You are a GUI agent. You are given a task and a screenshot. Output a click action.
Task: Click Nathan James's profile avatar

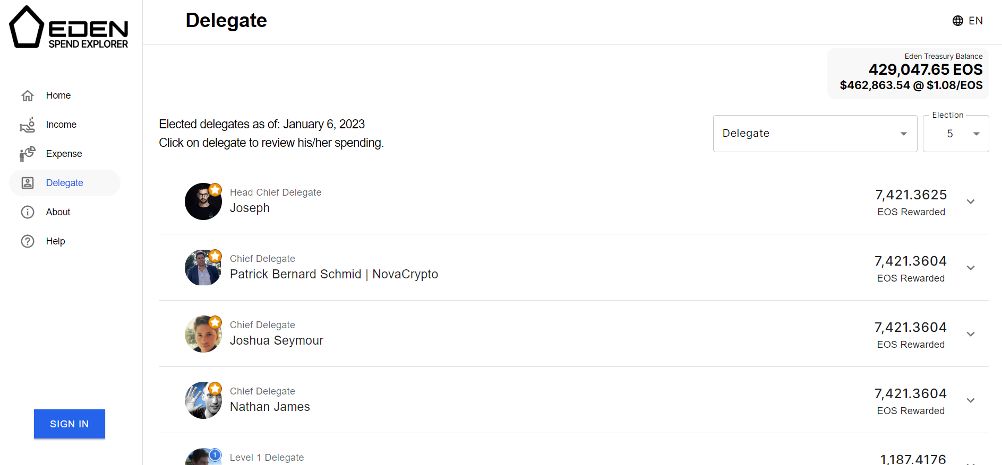coord(203,400)
